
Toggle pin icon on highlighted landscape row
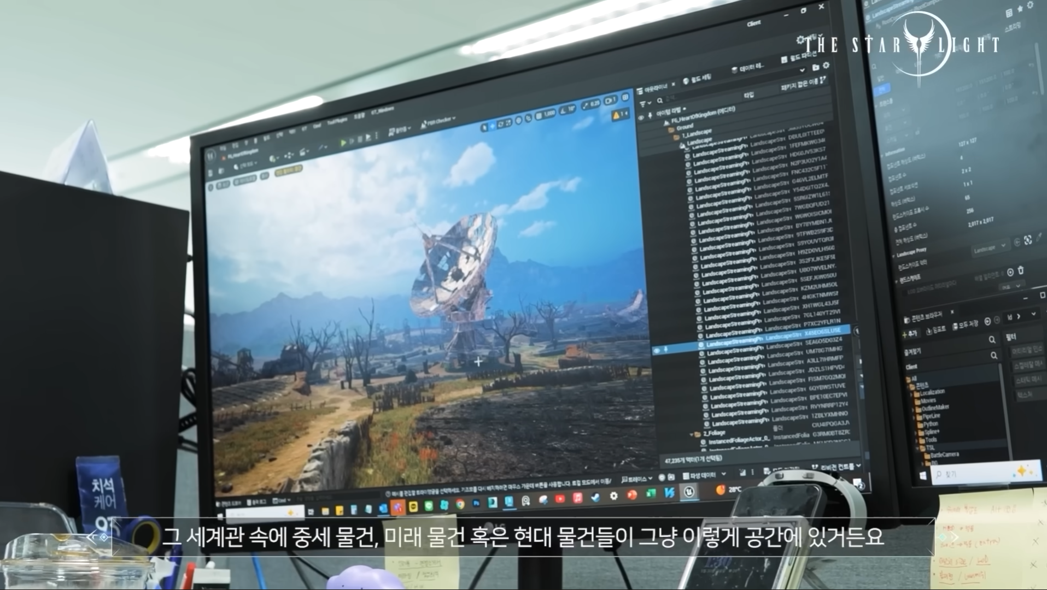click(666, 349)
